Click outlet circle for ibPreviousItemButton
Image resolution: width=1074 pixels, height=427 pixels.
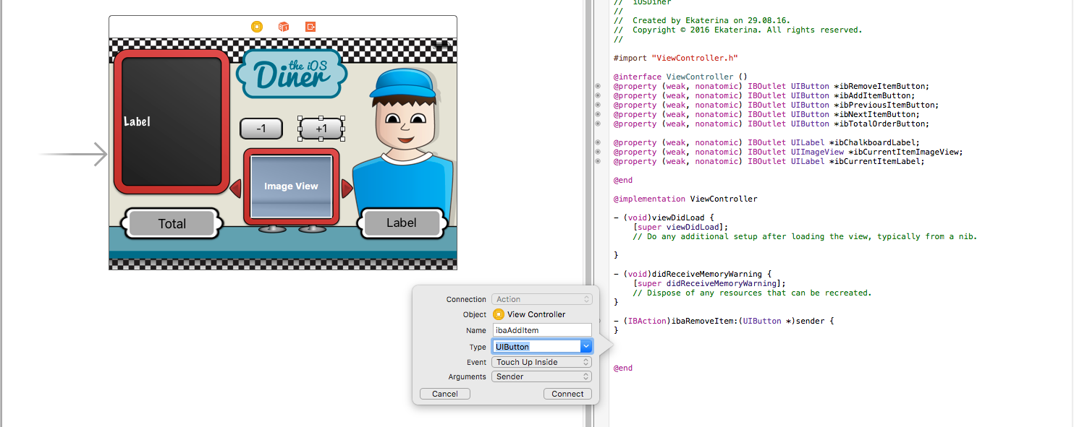[598, 105]
